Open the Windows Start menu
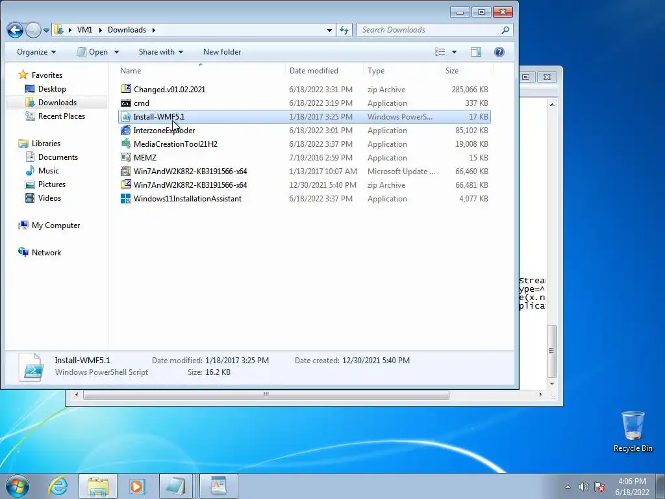The width and height of the screenshot is (665, 499). 18,486
